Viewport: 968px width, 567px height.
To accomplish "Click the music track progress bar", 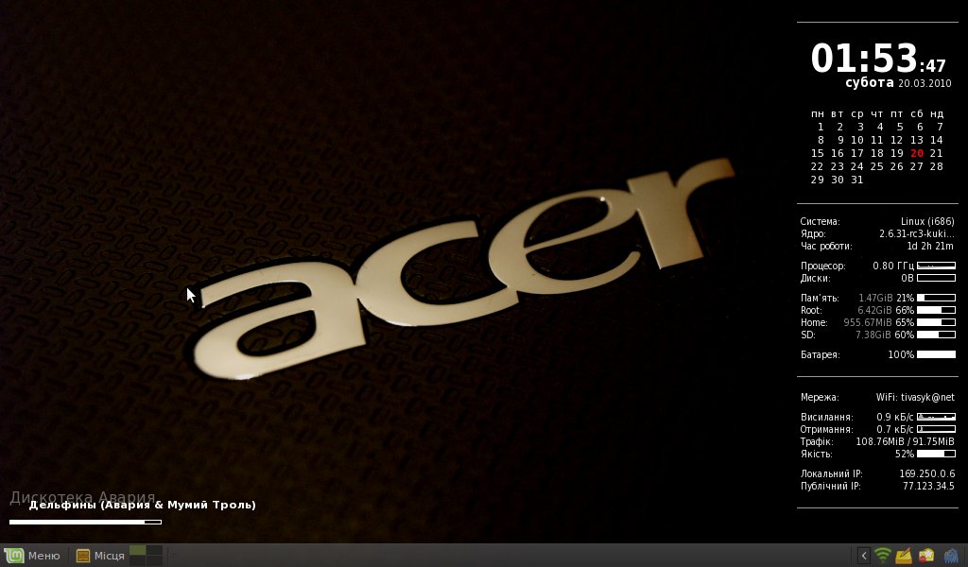I will point(85,522).
